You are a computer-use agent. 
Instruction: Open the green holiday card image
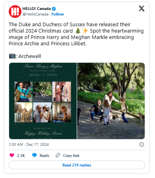point(43,101)
